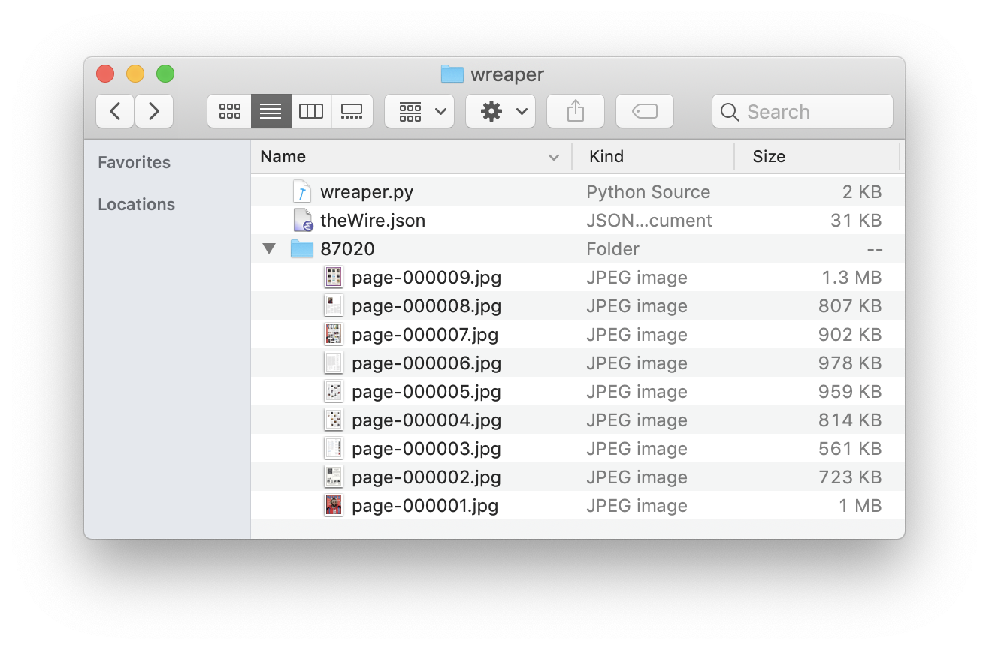The height and width of the screenshot is (650, 989).
Task: Select the wreaper.py file
Action: click(x=366, y=192)
